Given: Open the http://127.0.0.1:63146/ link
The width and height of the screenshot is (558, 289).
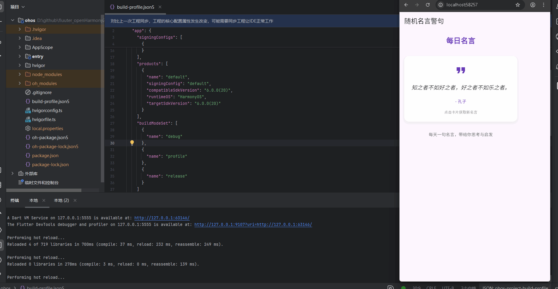Looking at the screenshot, I should pyautogui.click(x=162, y=218).
